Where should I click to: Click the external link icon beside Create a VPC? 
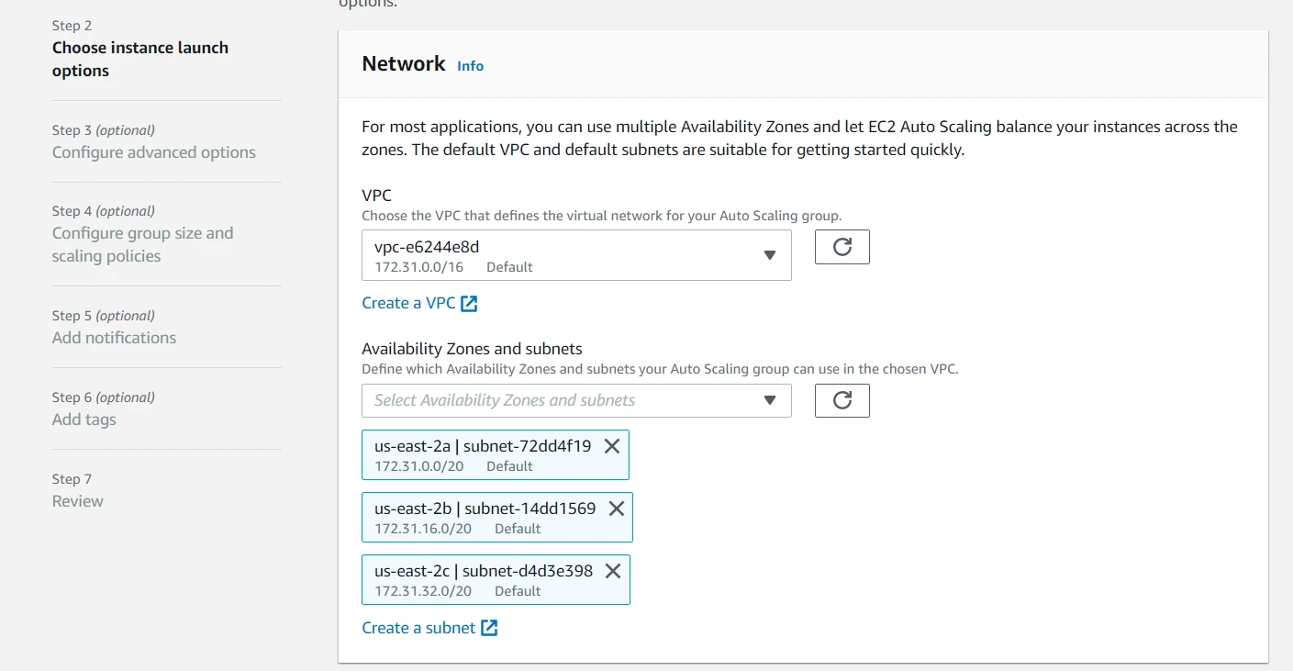[470, 303]
